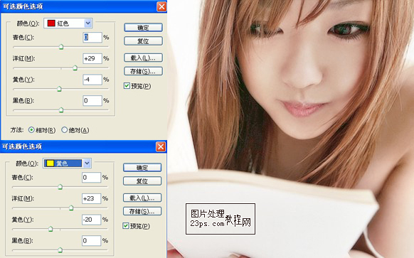Toggle 预览 checkbox in lower dialog

coord(126,226)
